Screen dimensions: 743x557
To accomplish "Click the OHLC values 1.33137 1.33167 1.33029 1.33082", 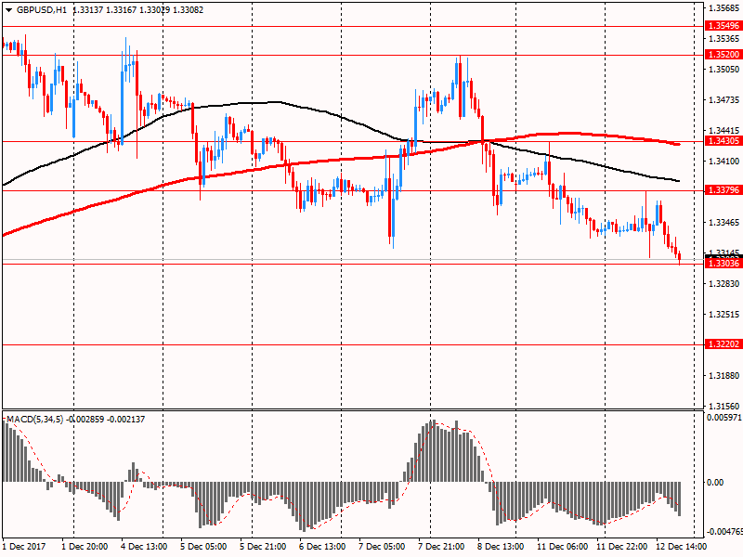I will coord(137,10).
